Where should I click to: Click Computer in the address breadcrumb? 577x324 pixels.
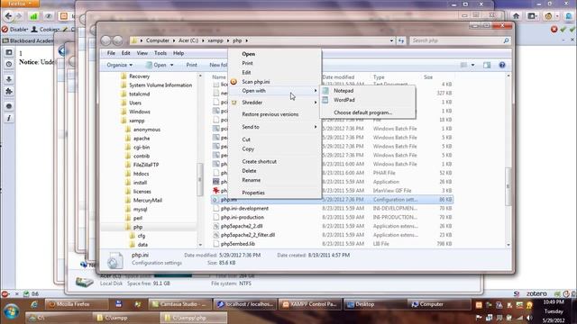tap(158, 40)
